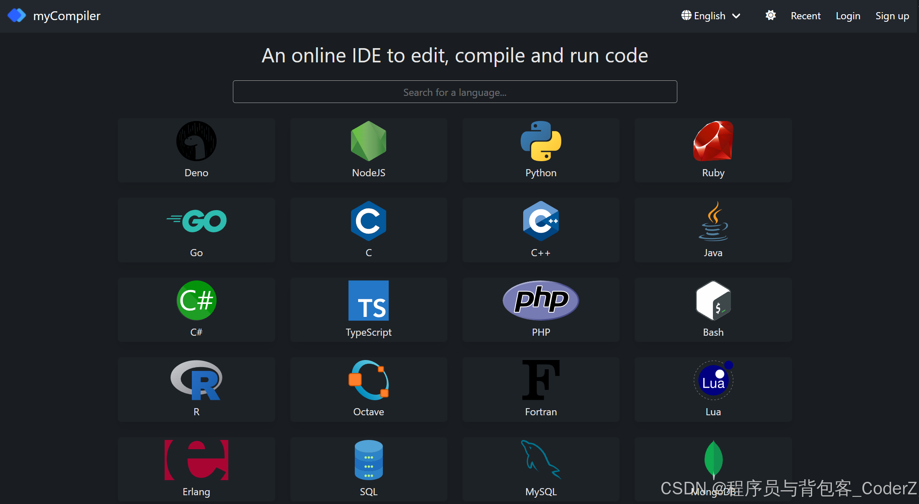The height and width of the screenshot is (504, 919).
Task: Select the TypeScript TS icon
Action: [x=368, y=301]
